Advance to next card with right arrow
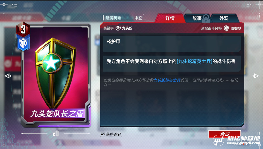This screenshot has height=149, width=263. (x=255, y=76)
